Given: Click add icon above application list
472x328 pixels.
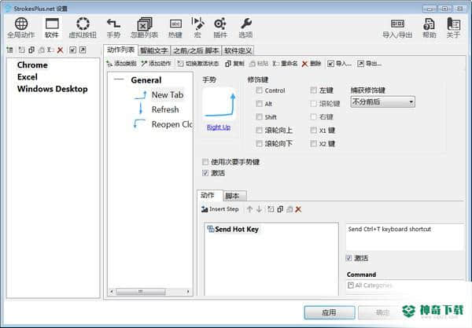Looking at the screenshot, I should pyautogui.click(x=10, y=50).
